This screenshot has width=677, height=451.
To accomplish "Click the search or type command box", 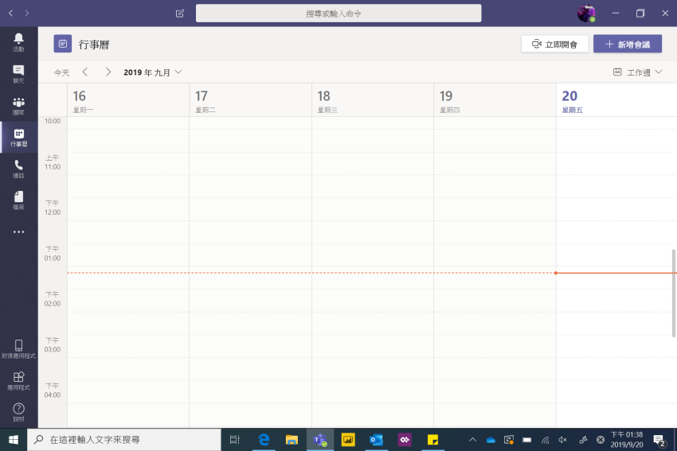I will (338, 14).
